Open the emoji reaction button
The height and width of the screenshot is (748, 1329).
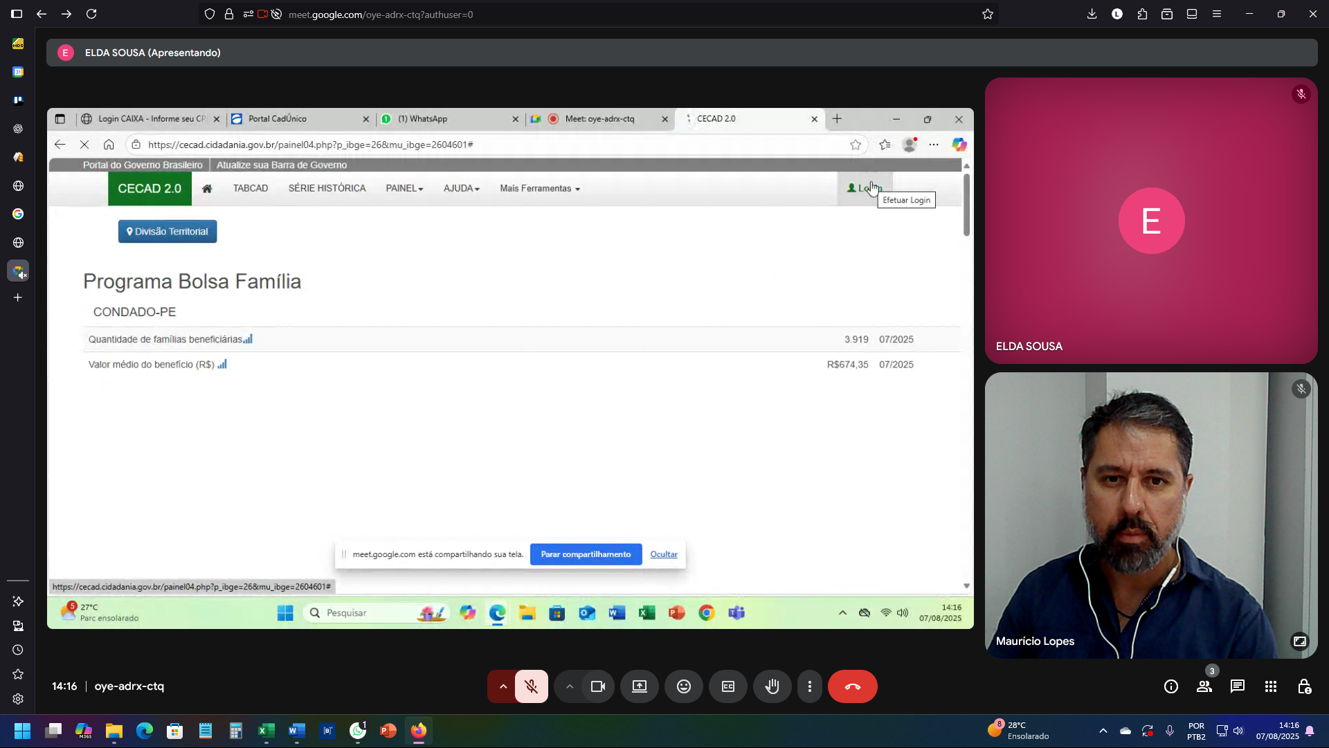pyautogui.click(x=683, y=686)
